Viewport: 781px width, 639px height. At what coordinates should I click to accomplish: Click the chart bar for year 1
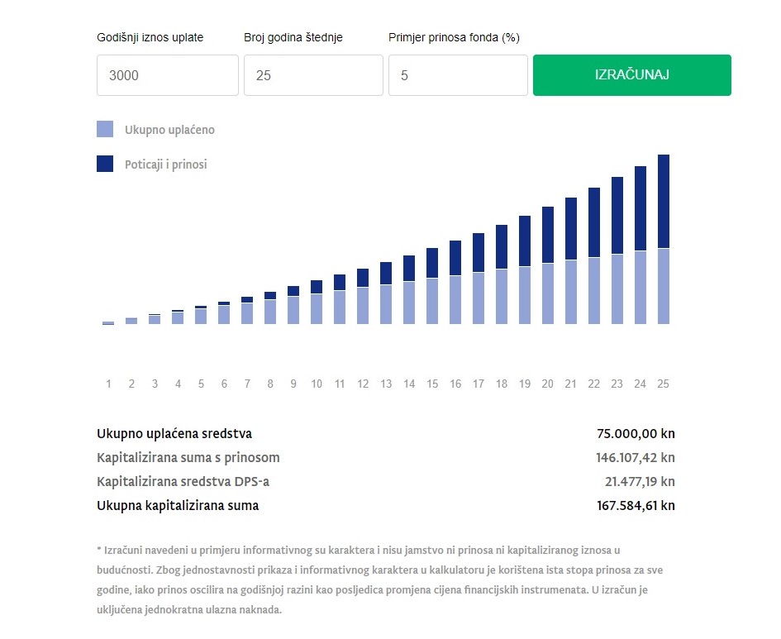click(108, 322)
